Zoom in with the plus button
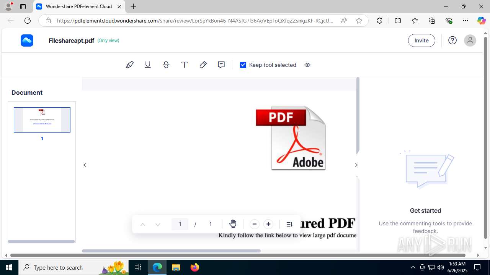 click(x=268, y=224)
